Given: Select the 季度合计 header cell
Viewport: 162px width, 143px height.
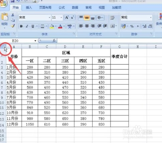Looking at the screenshot, I should [x=120, y=57].
